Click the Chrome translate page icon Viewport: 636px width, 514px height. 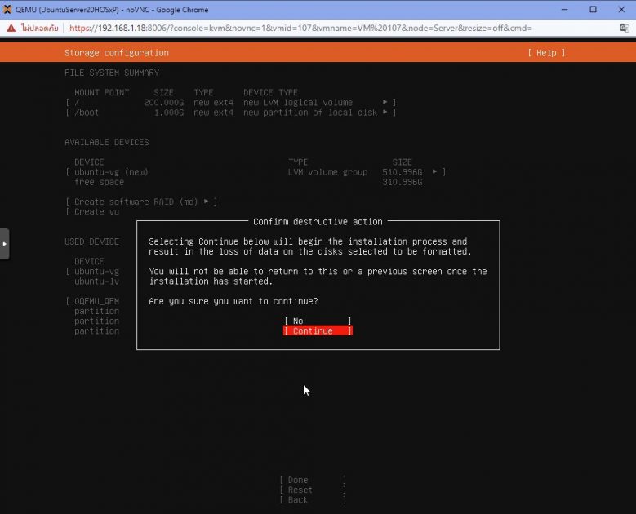(x=625, y=28)
